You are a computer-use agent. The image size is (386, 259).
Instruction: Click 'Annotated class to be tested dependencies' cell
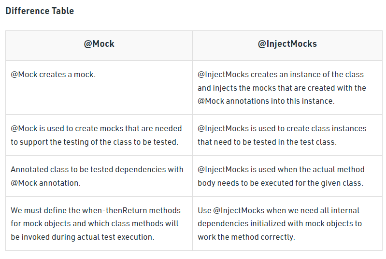click(x=99, y=176)
